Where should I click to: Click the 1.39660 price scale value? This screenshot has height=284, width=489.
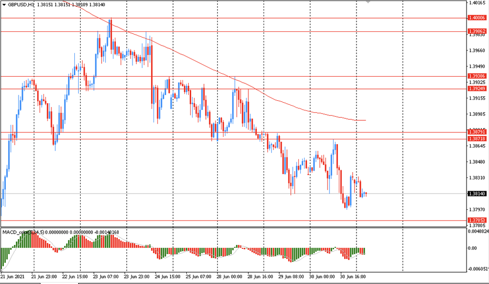tap(477, 50)
